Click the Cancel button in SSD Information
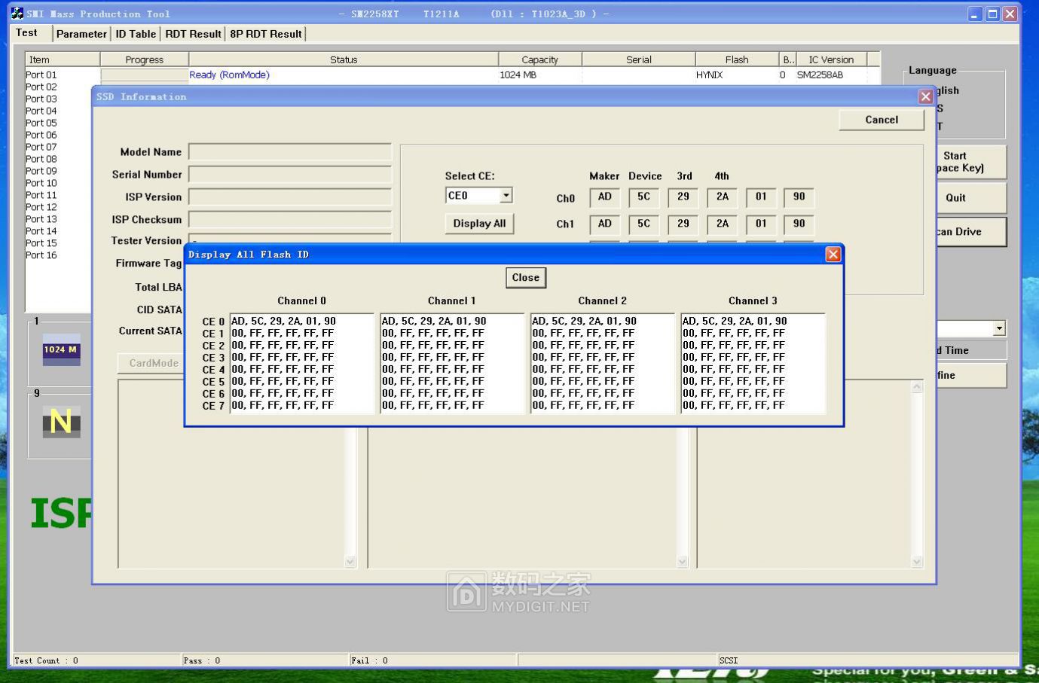Image resolution: width=1039 pixels, height=683 pixels. 882,120
